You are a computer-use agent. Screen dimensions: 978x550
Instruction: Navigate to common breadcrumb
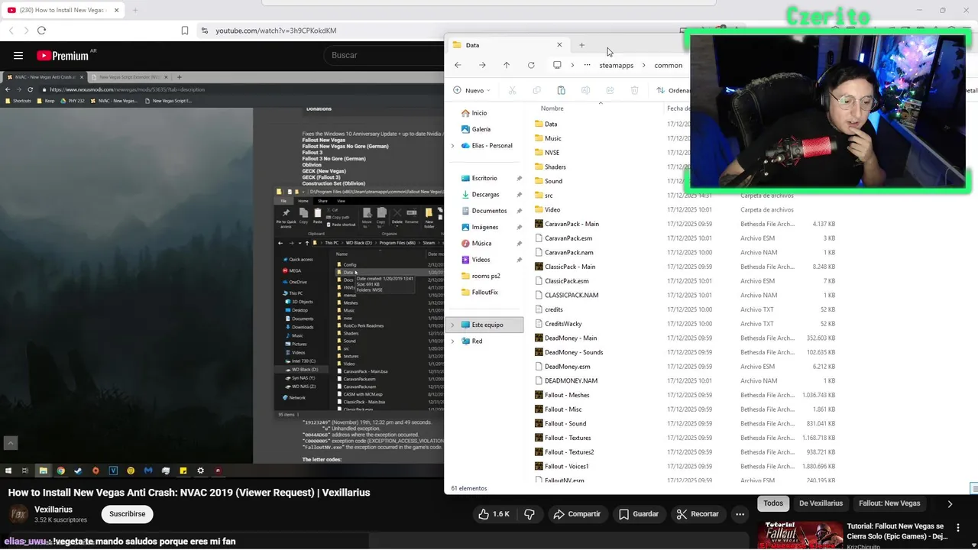point(668,65)
